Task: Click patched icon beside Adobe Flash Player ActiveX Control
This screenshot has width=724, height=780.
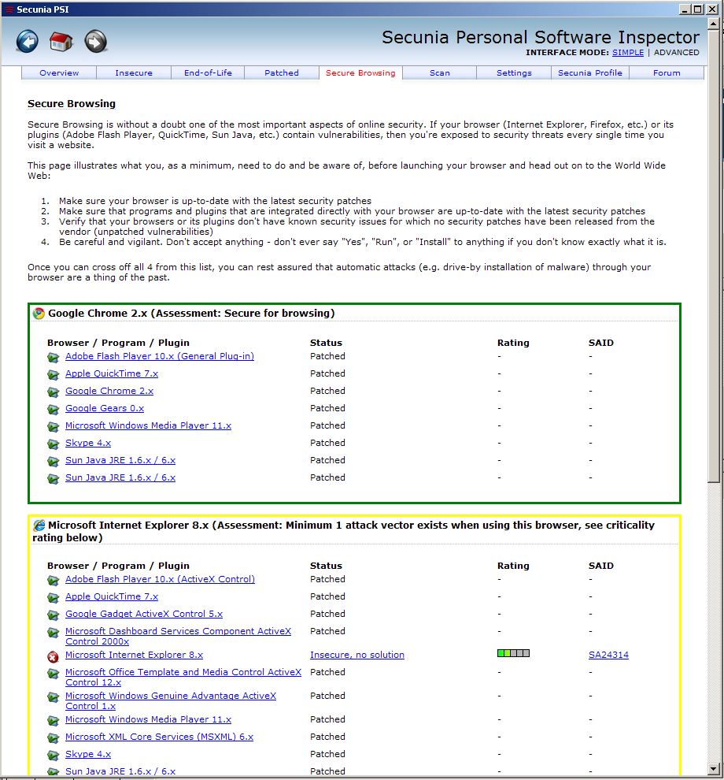Action: (54, 581)
